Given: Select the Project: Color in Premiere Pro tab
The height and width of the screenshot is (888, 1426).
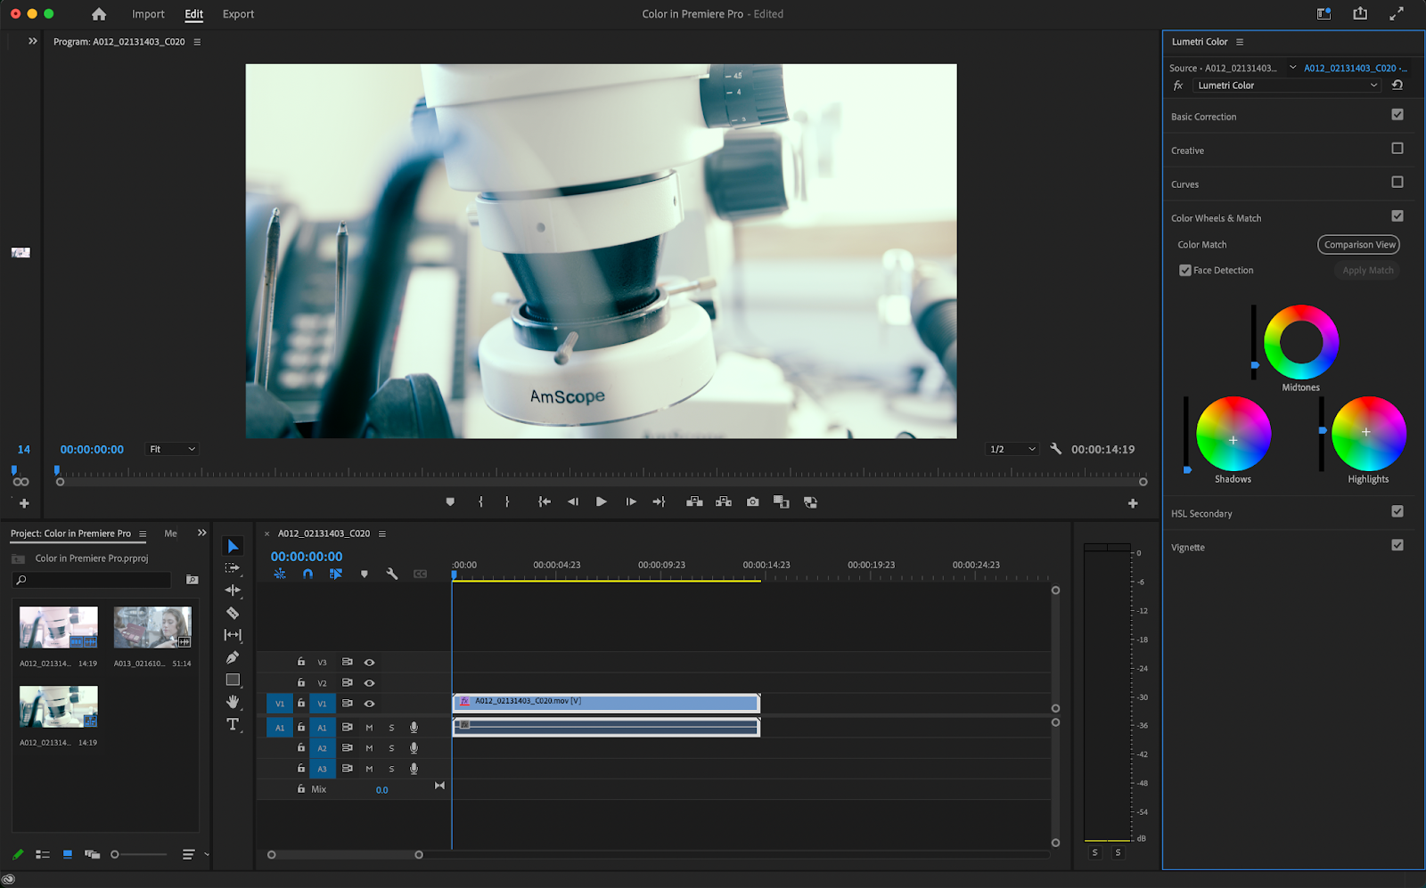Looking at the screenshot, I should (x=70, y=534).
